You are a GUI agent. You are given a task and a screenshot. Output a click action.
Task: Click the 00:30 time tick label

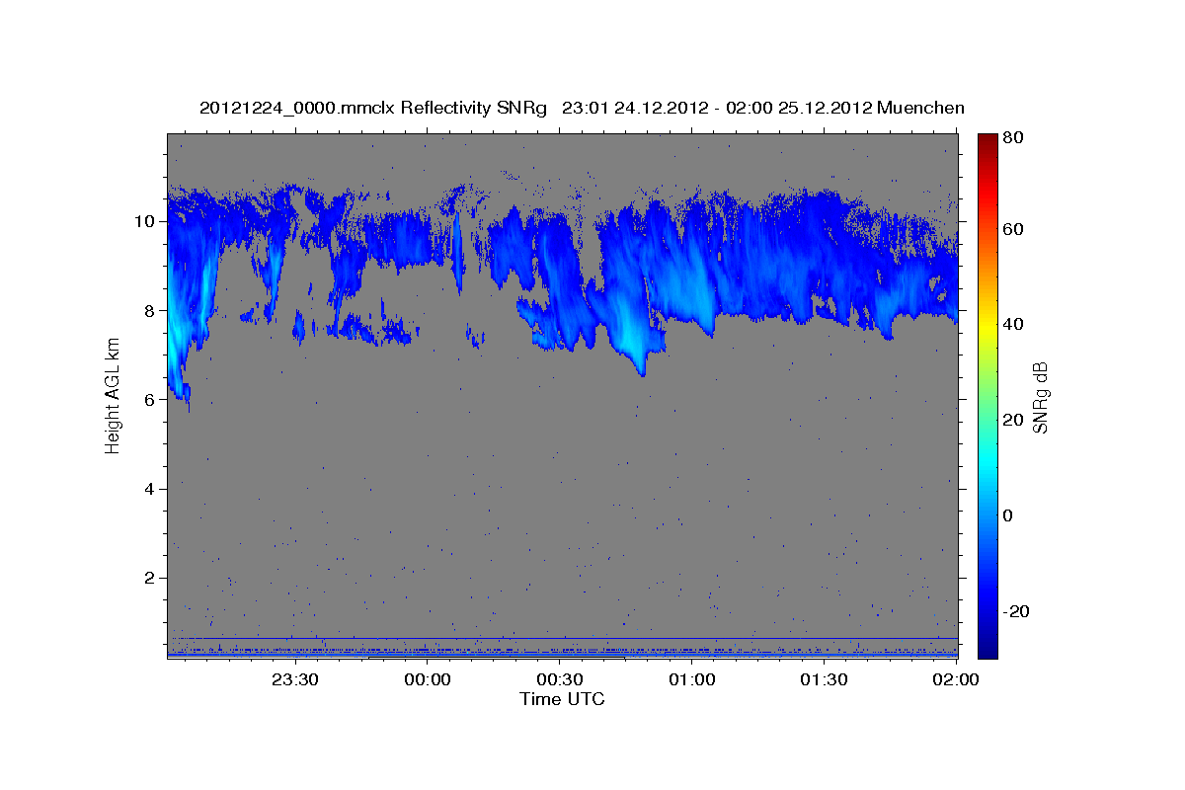tap(560, 679)
